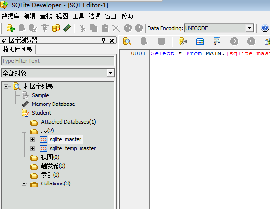This screenshot has width=270, height=209.
Task: Click the grey forward arrow icon
Action: click(234, 41)
